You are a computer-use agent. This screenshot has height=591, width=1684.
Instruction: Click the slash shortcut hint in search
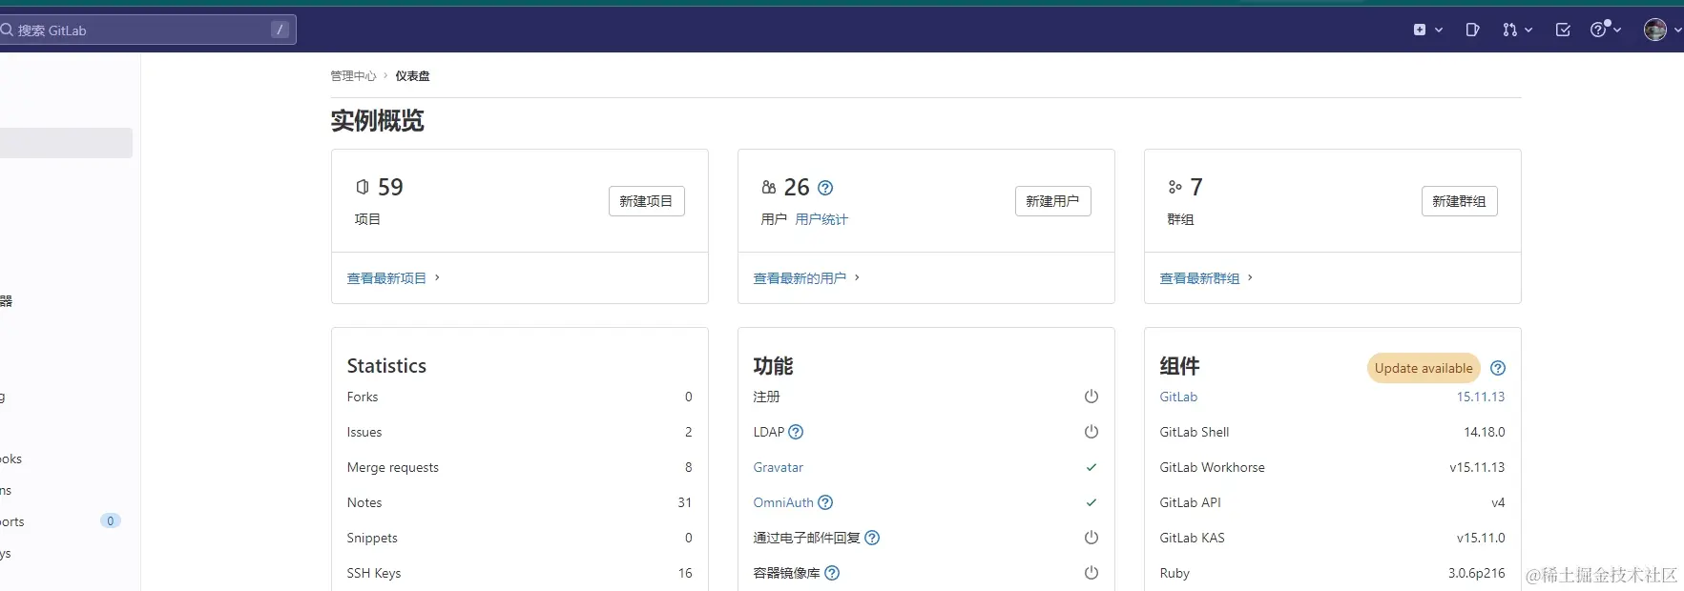pos(280,30)
